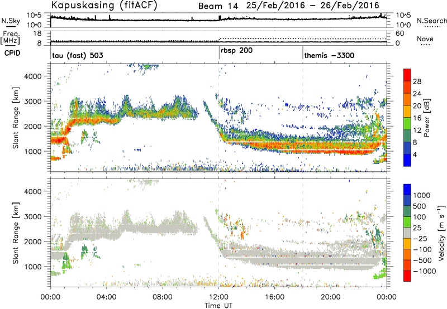Click the N.Search legend label
The image size is (447, 309).
(x=431, y=21)
